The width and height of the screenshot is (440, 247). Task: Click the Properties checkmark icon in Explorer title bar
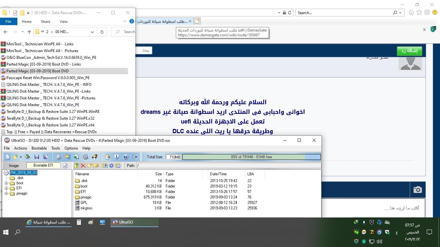(x=15, y=13)
